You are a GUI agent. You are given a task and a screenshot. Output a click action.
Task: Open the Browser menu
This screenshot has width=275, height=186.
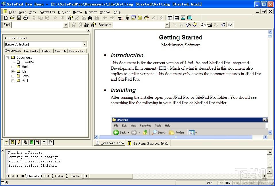[x=91, y=12]
